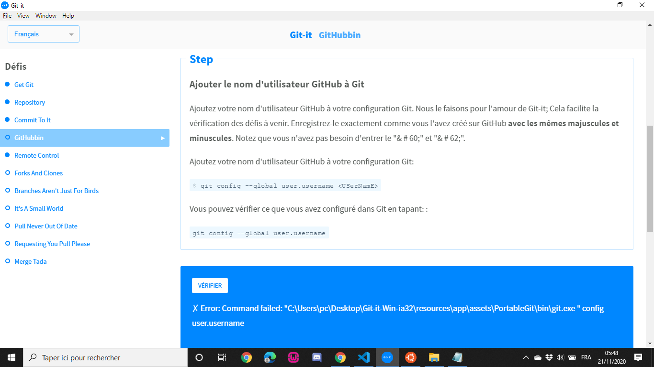This screenshot has height=367, width=654.
Task: Click the GitHubbin header link
Action: [339, 35]
